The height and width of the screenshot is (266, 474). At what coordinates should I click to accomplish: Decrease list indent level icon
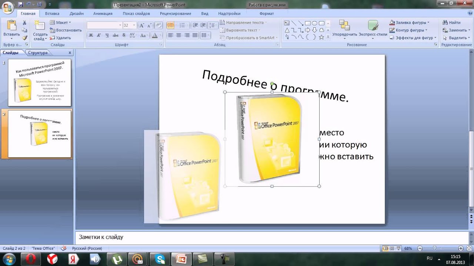pos(195,25)
